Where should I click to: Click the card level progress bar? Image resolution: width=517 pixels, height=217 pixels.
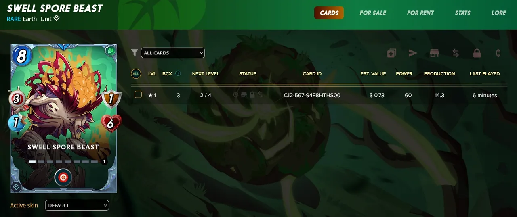pos(63,162)
